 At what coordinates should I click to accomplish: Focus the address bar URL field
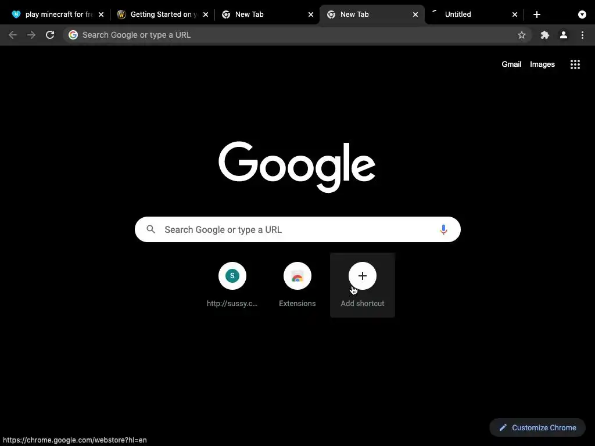point(297,35)
